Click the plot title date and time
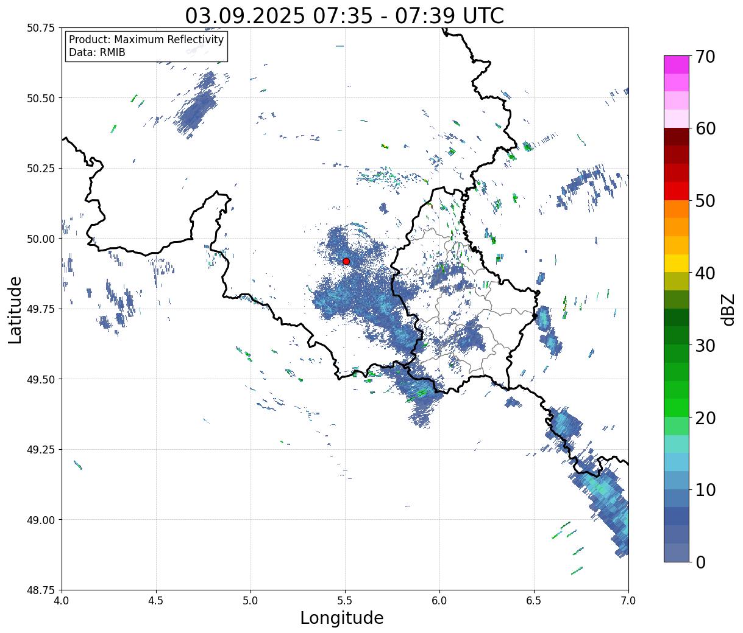This screenshot has width=743, height=633. (344, 15)
